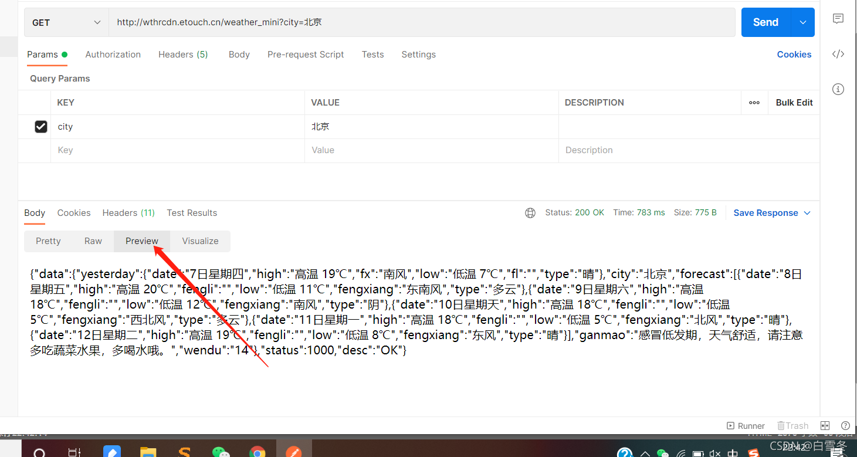Viewport: 857px width, 457px height.
Task: Click the Size: 775 B text
Action: [x=695, y=213]
